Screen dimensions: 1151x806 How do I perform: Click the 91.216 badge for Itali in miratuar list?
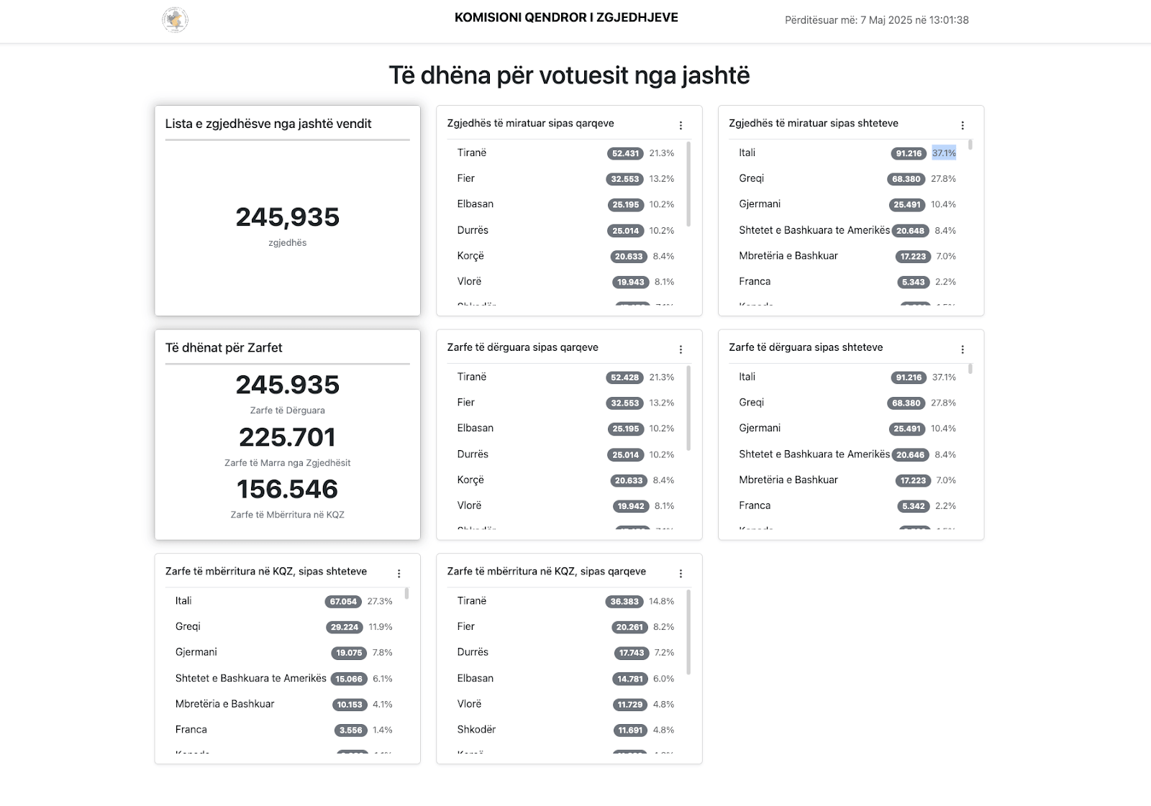(909, 153)
